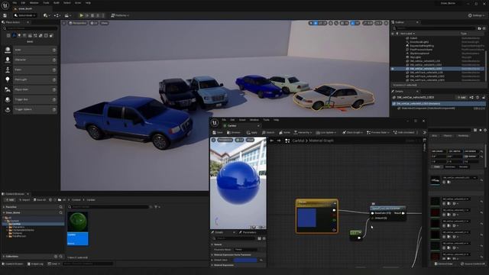Open the Content Browser filter dropdown

coord(157,207)
